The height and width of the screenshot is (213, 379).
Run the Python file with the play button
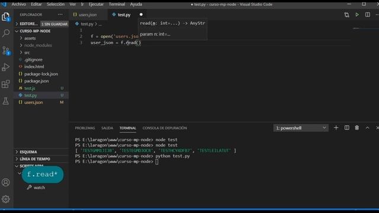[357, 15]
